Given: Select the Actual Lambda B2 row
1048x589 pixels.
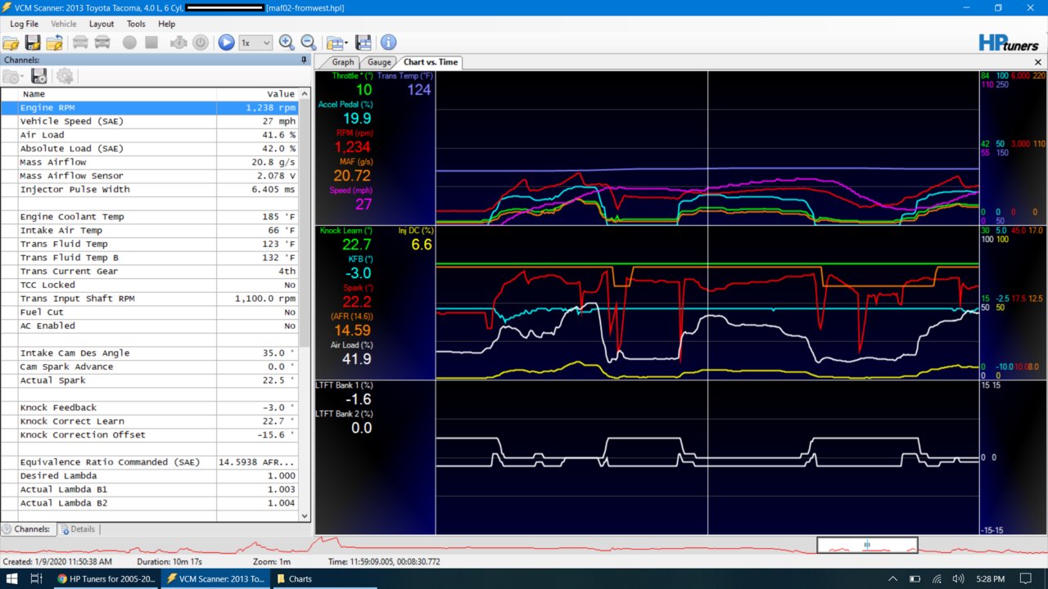Looking at the screenshot, I should click(150, 503).
